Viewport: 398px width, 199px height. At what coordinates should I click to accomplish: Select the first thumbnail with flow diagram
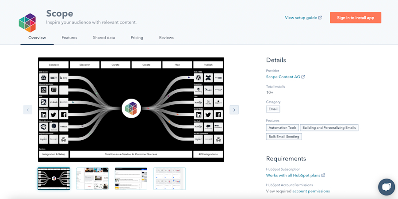(54, 179)
